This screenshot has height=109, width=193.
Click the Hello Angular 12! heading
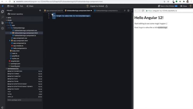pyautogui.click(x=149, y=18)
